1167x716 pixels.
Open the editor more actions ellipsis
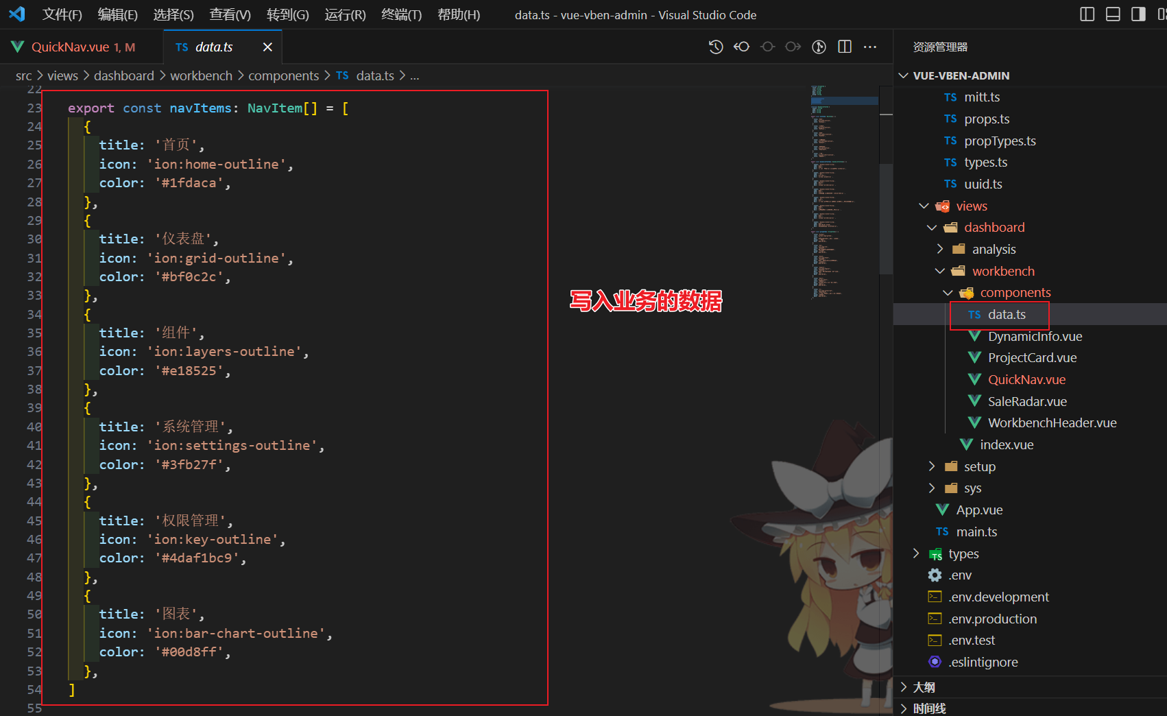tap(870, 47)
